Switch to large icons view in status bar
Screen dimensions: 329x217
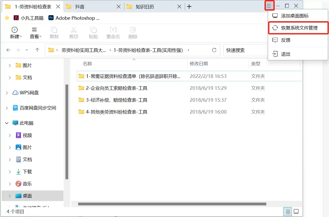click(x=296, y=211)
